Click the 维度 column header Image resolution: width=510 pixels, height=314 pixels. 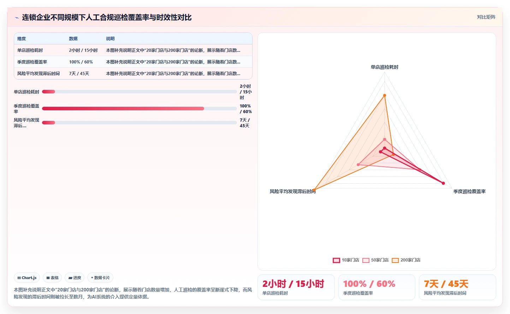[22, 39]
